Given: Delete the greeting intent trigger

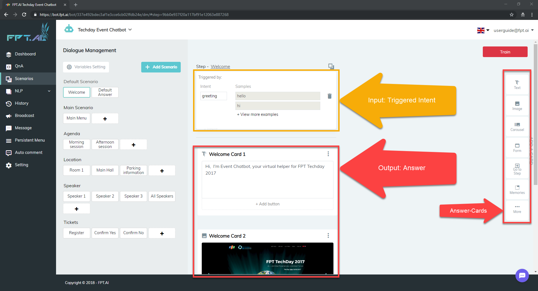Looking at the screenshot, I should 330,96.
